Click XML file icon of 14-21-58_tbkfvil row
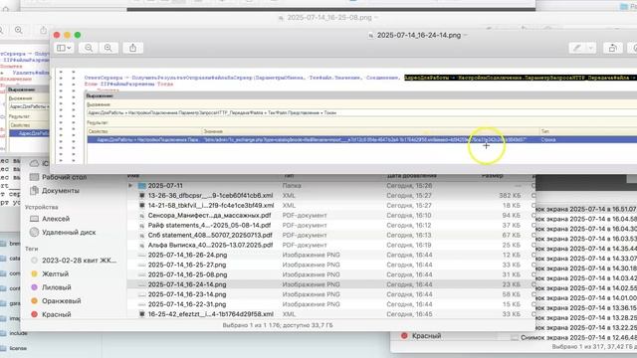 point(141,206)
